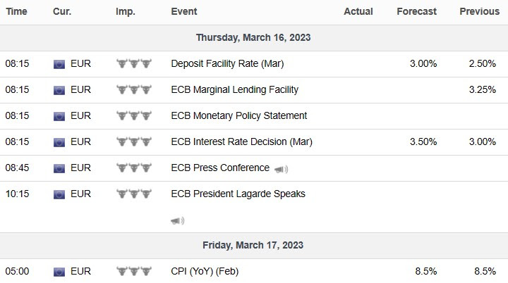Open ECB President Lagarde Speaks event

(x=238, y=194)
